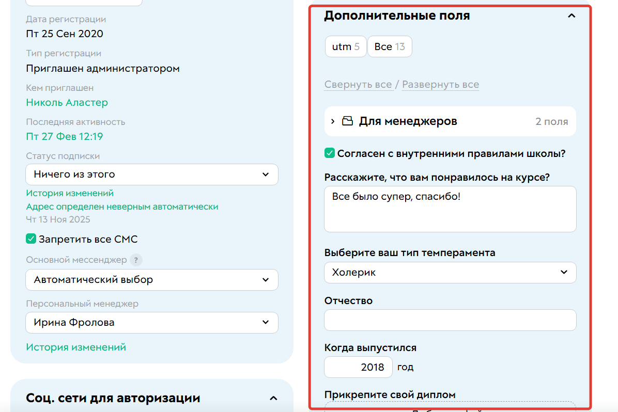Click the graduation year field showing 2018

click(358, 367)
